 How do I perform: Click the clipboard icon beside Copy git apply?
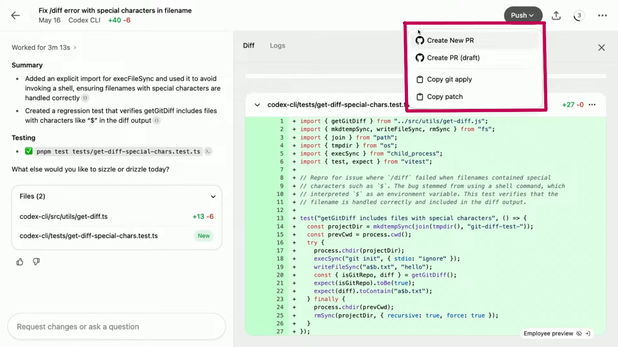[x=420, y=79]
